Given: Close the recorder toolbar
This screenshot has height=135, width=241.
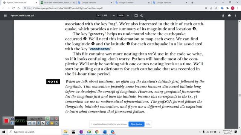Looking at the screenshot, I should (56, 119).
